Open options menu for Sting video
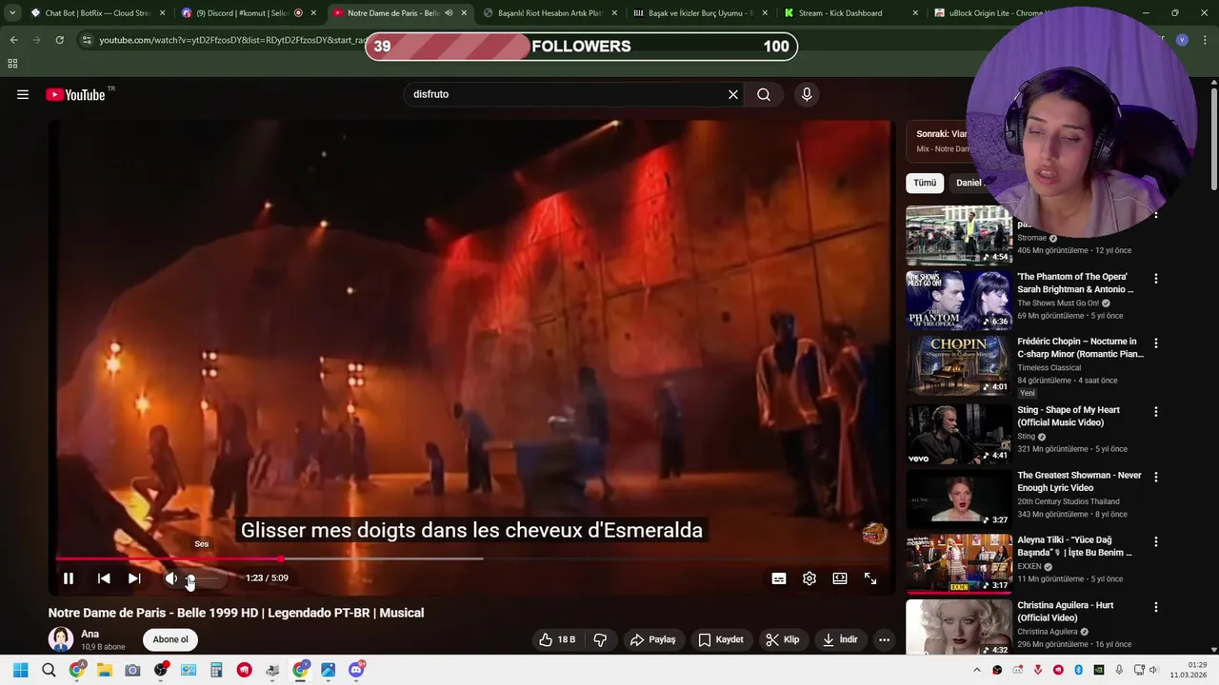Image resolution: width=1219 pixels, height=685 pixels. (1156, 412)
